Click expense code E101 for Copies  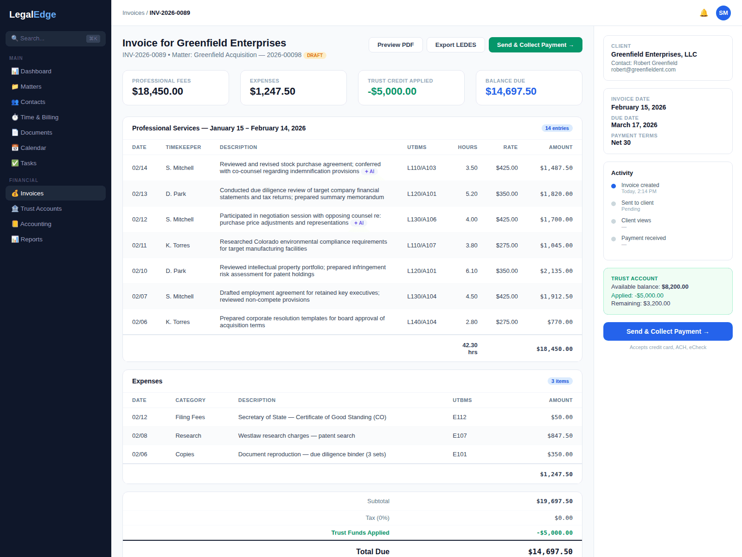tap(460, 454)
